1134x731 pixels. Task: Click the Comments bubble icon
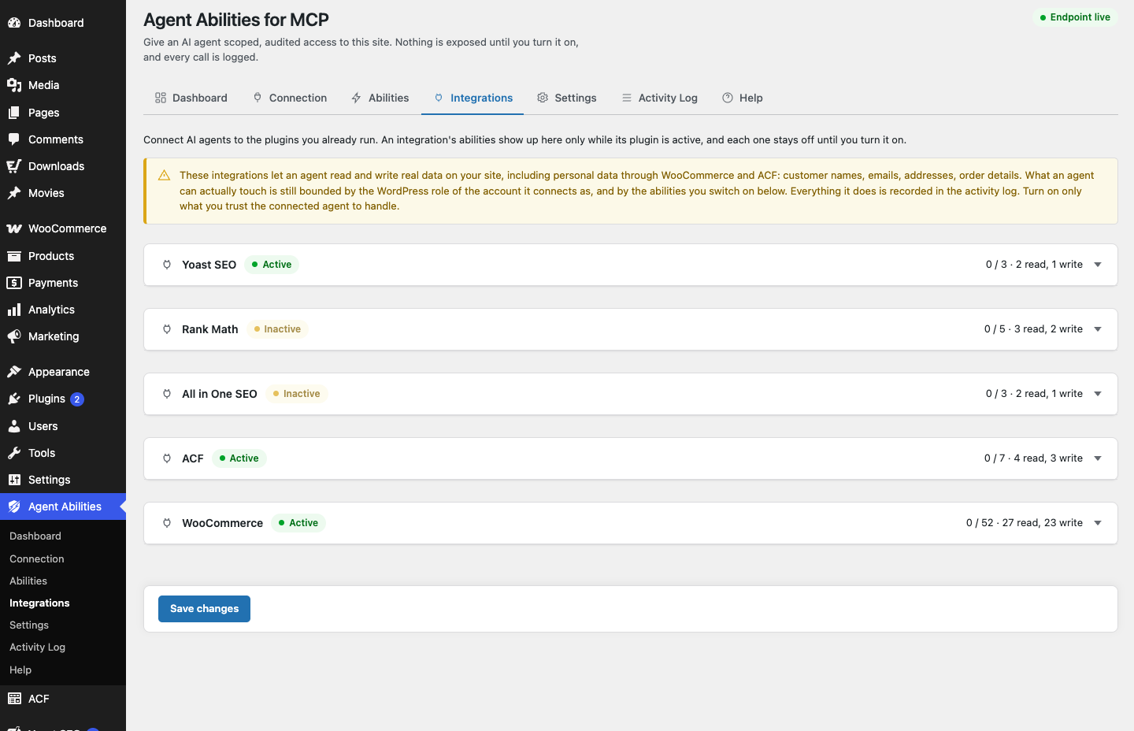(x=14, y=139)
